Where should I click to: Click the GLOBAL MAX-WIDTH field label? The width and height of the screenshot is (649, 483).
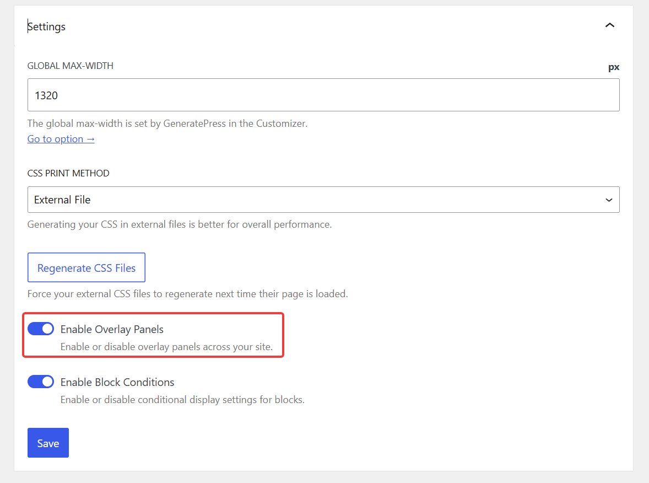[71, 66]
